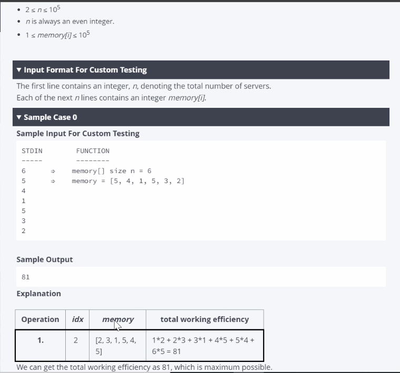Click the memory column header
This screenshot has width=400, height=373.
[117, 319]
